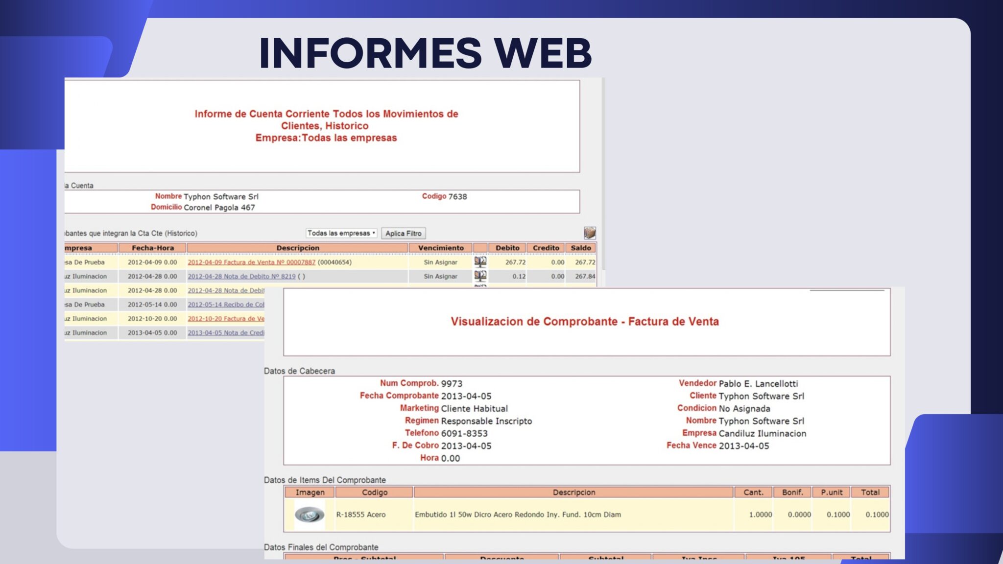Click the detail icon in the 0.12 row
This screenshot has height=564, width=1003.
click(480, 276)
